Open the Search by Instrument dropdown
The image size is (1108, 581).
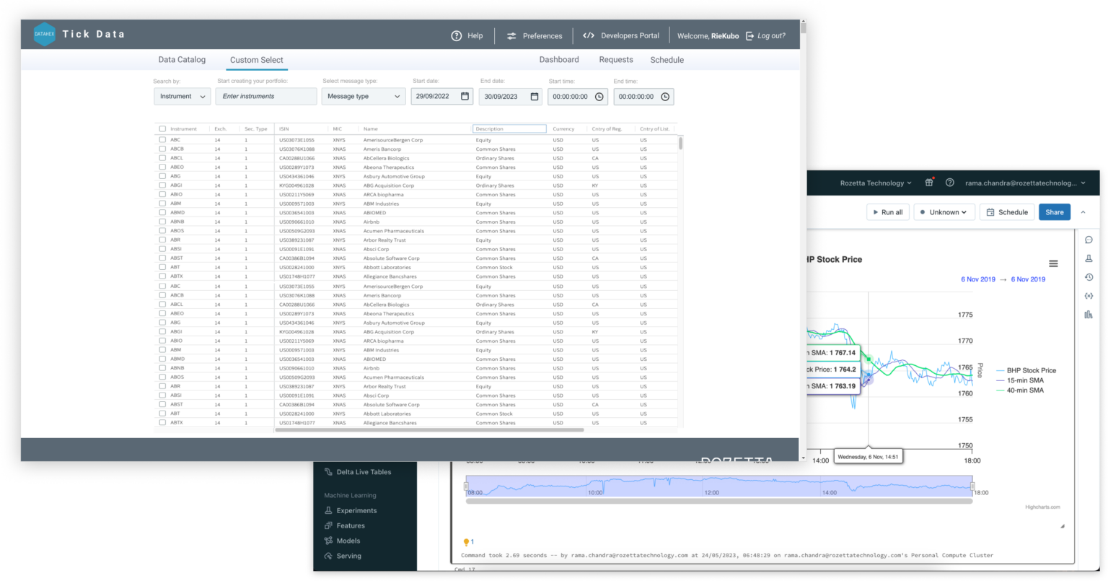click(182, 96)
